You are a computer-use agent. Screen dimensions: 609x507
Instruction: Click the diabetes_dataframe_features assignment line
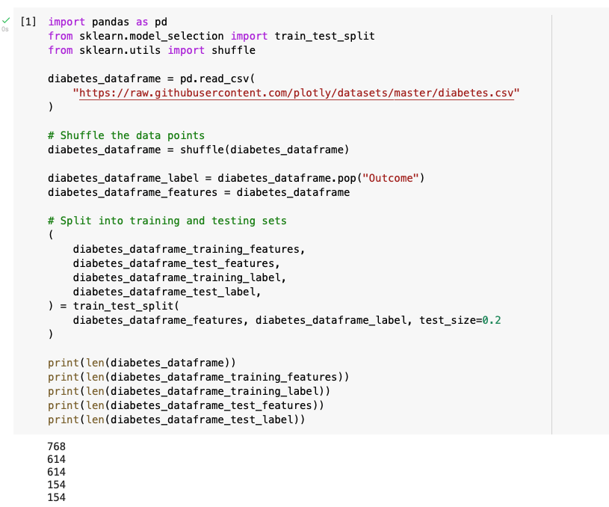click(x=198, y=192)
